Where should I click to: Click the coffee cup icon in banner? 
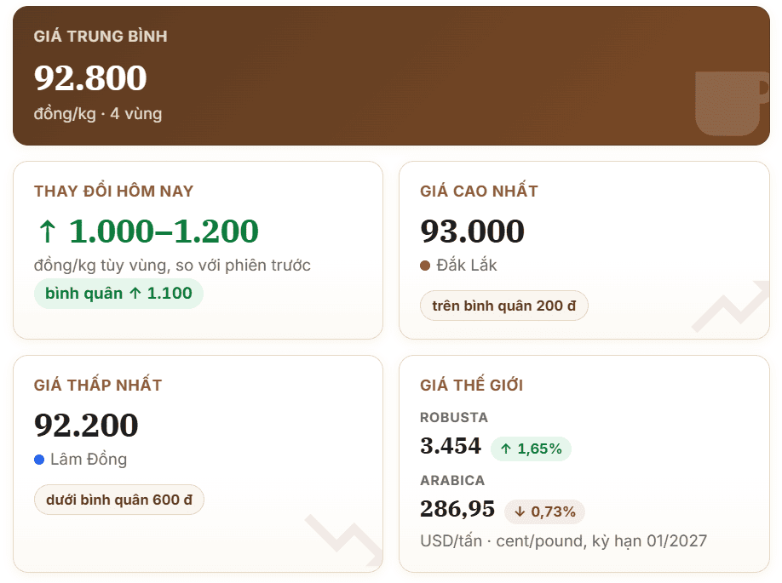[732, 103]
